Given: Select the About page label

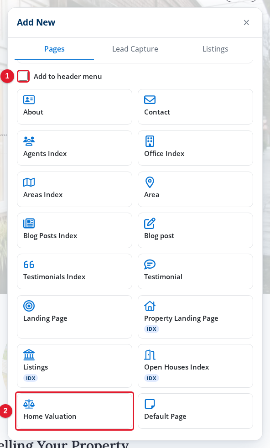Looking at the screenshot, I should tap(33, 112).
